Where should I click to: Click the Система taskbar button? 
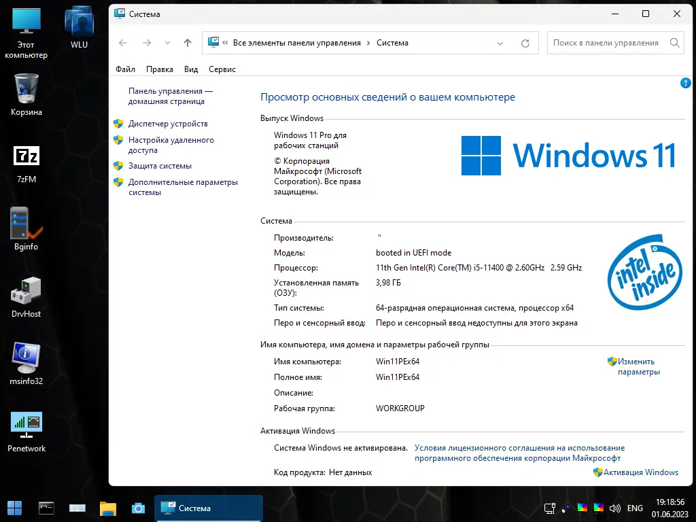pos(208,508)
